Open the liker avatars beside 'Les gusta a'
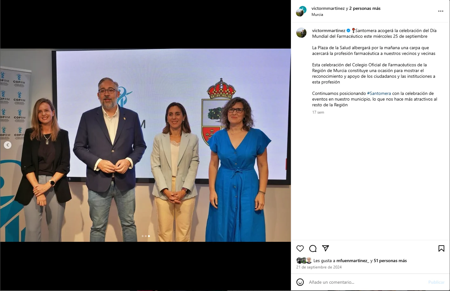The height and width of the screenshot is (291, 450). [304, 261]
